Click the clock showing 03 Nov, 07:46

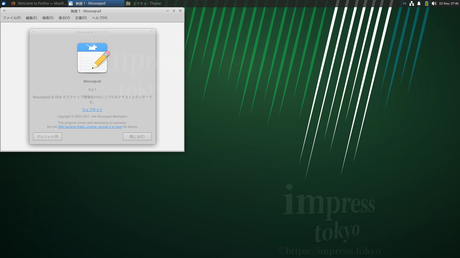tap(449, 3)
